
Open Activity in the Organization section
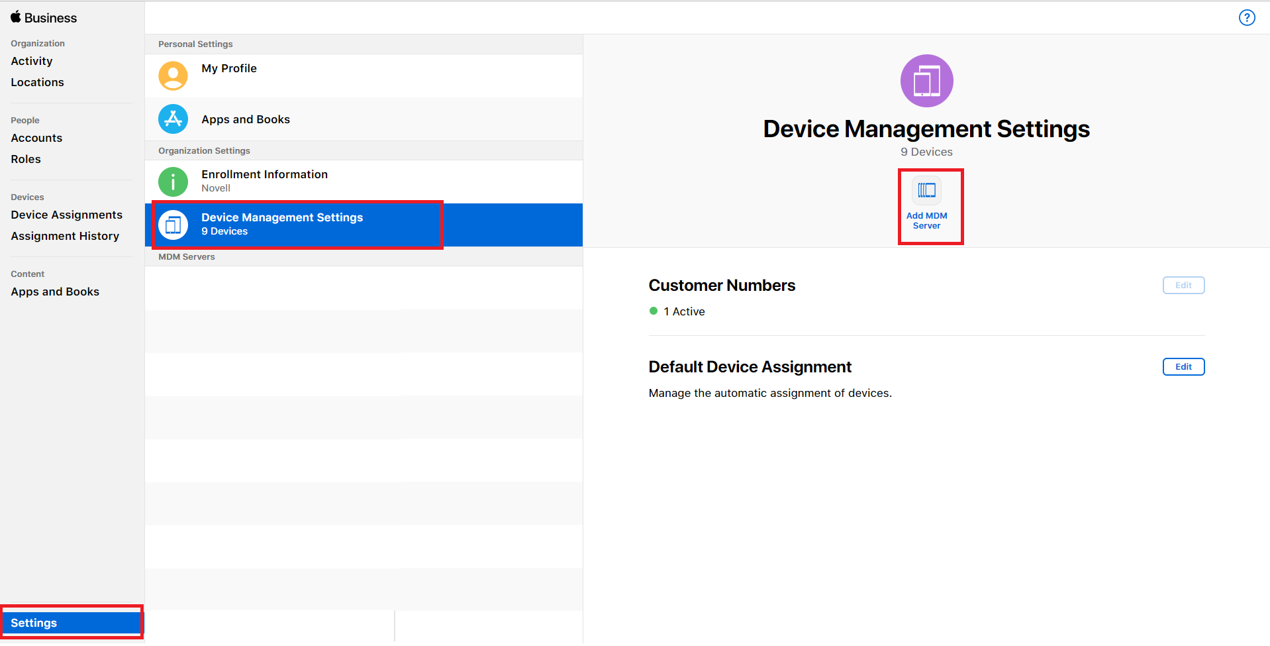31,61
